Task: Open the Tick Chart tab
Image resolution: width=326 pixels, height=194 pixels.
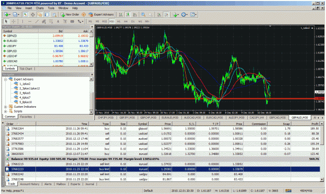Action: click(26, 69)
